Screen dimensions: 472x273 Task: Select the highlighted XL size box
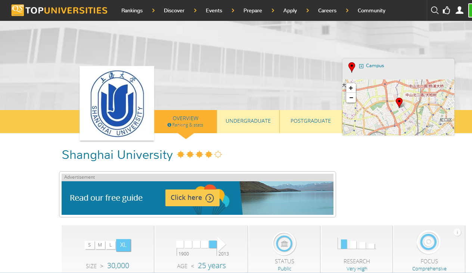click(124, 245)
